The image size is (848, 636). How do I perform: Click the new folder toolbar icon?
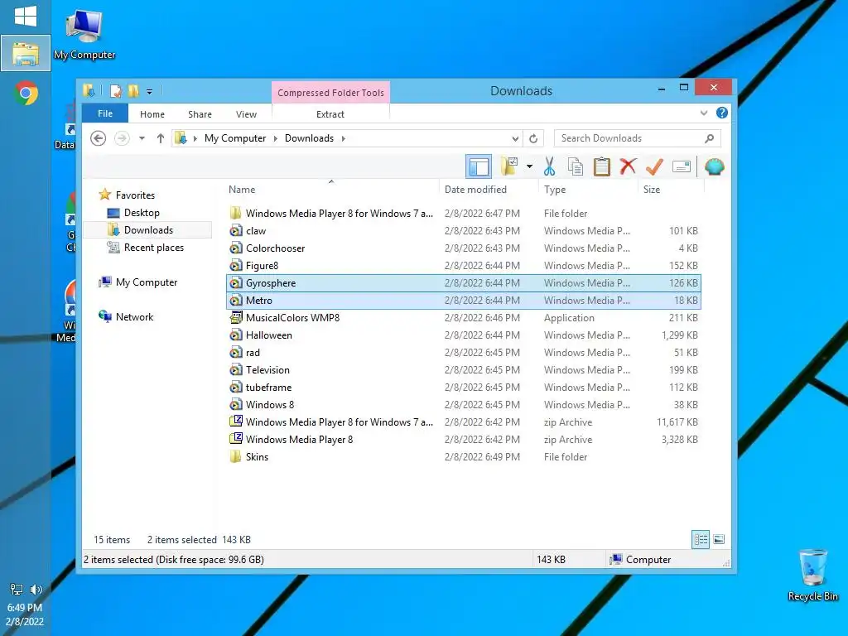point(509,166)
